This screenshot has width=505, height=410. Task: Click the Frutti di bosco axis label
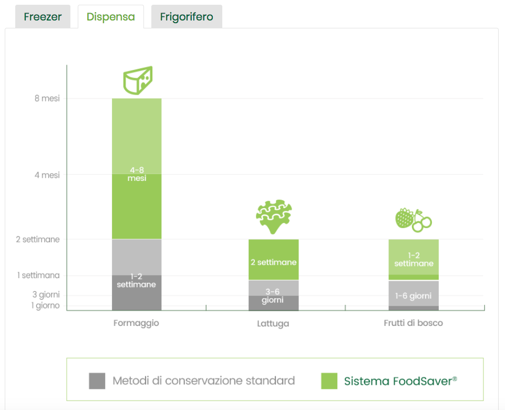click(x=414, y=323)
